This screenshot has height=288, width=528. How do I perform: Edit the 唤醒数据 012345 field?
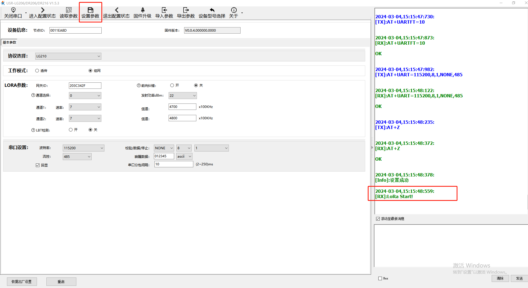[164, 156]
